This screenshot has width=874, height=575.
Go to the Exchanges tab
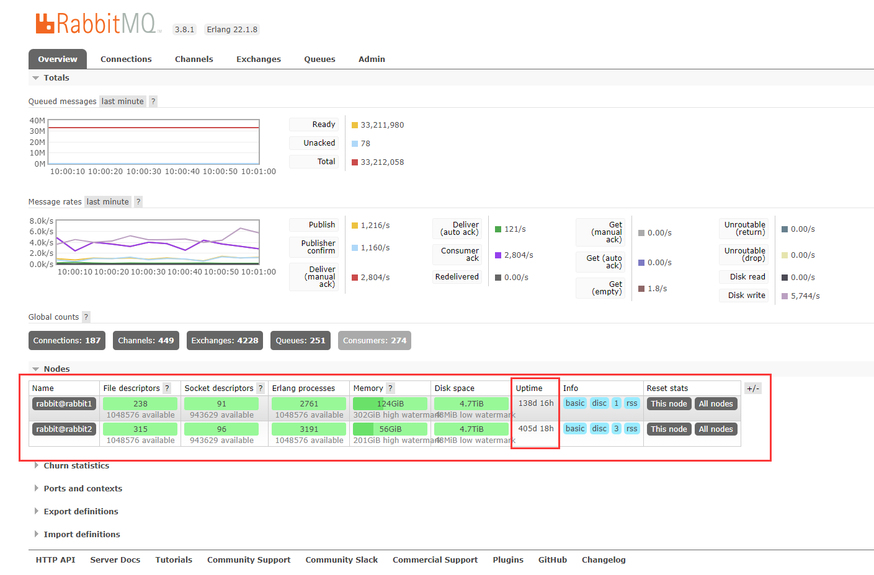pyautogui.click(x=259, y=59)
